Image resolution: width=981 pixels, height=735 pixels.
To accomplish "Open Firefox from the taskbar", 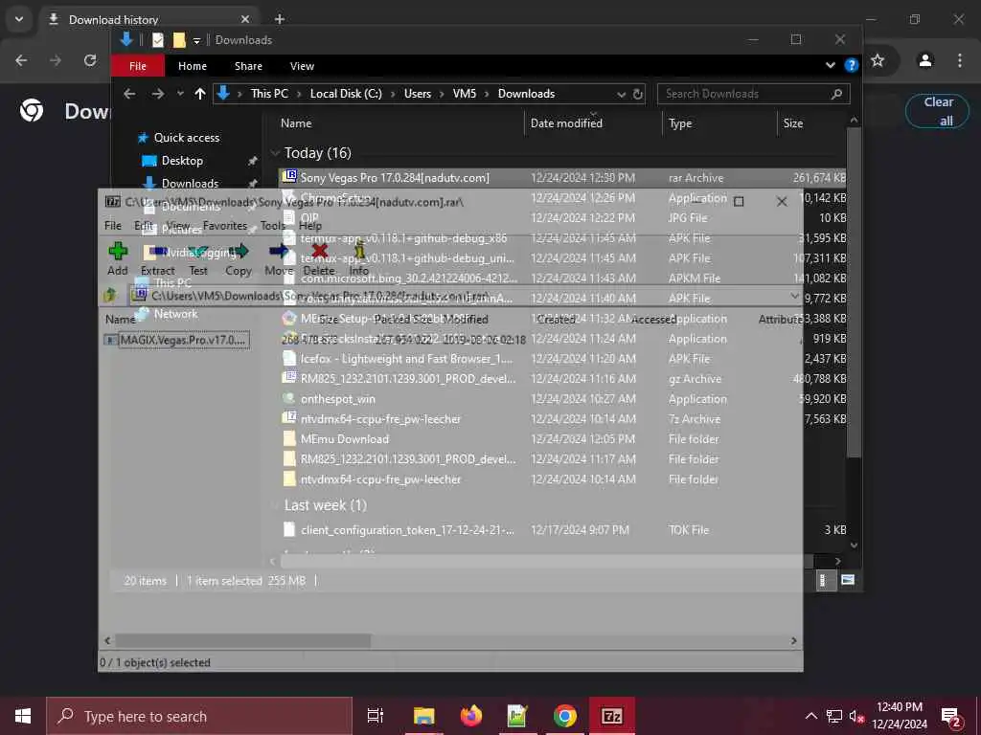I will click(x=471, y=716).
